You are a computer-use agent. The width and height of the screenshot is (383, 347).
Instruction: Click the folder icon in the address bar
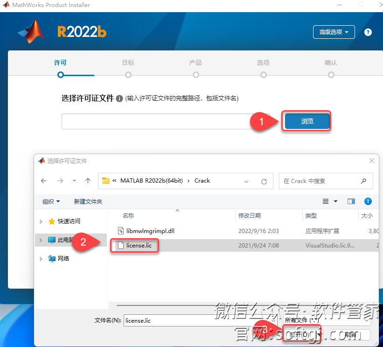coord(106,181)
